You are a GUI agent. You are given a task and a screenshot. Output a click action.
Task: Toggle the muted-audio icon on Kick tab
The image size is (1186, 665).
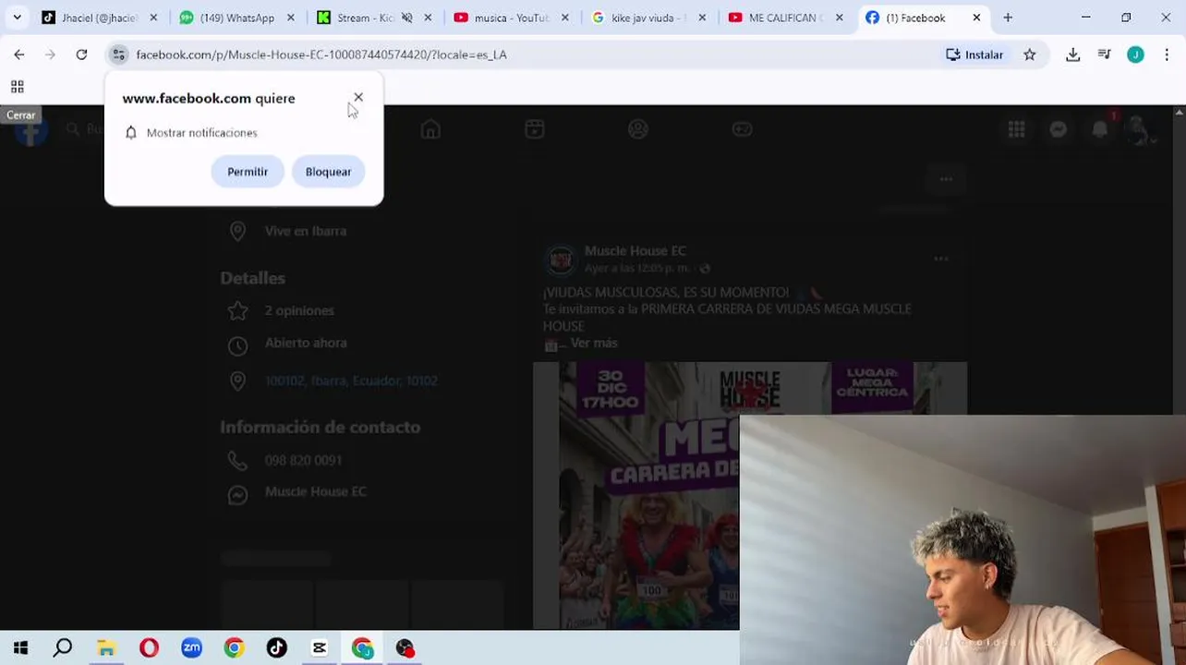[x=406, y=18]
